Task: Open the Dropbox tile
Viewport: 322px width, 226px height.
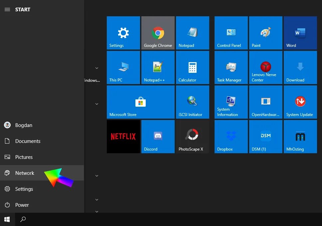Action: 231,137
